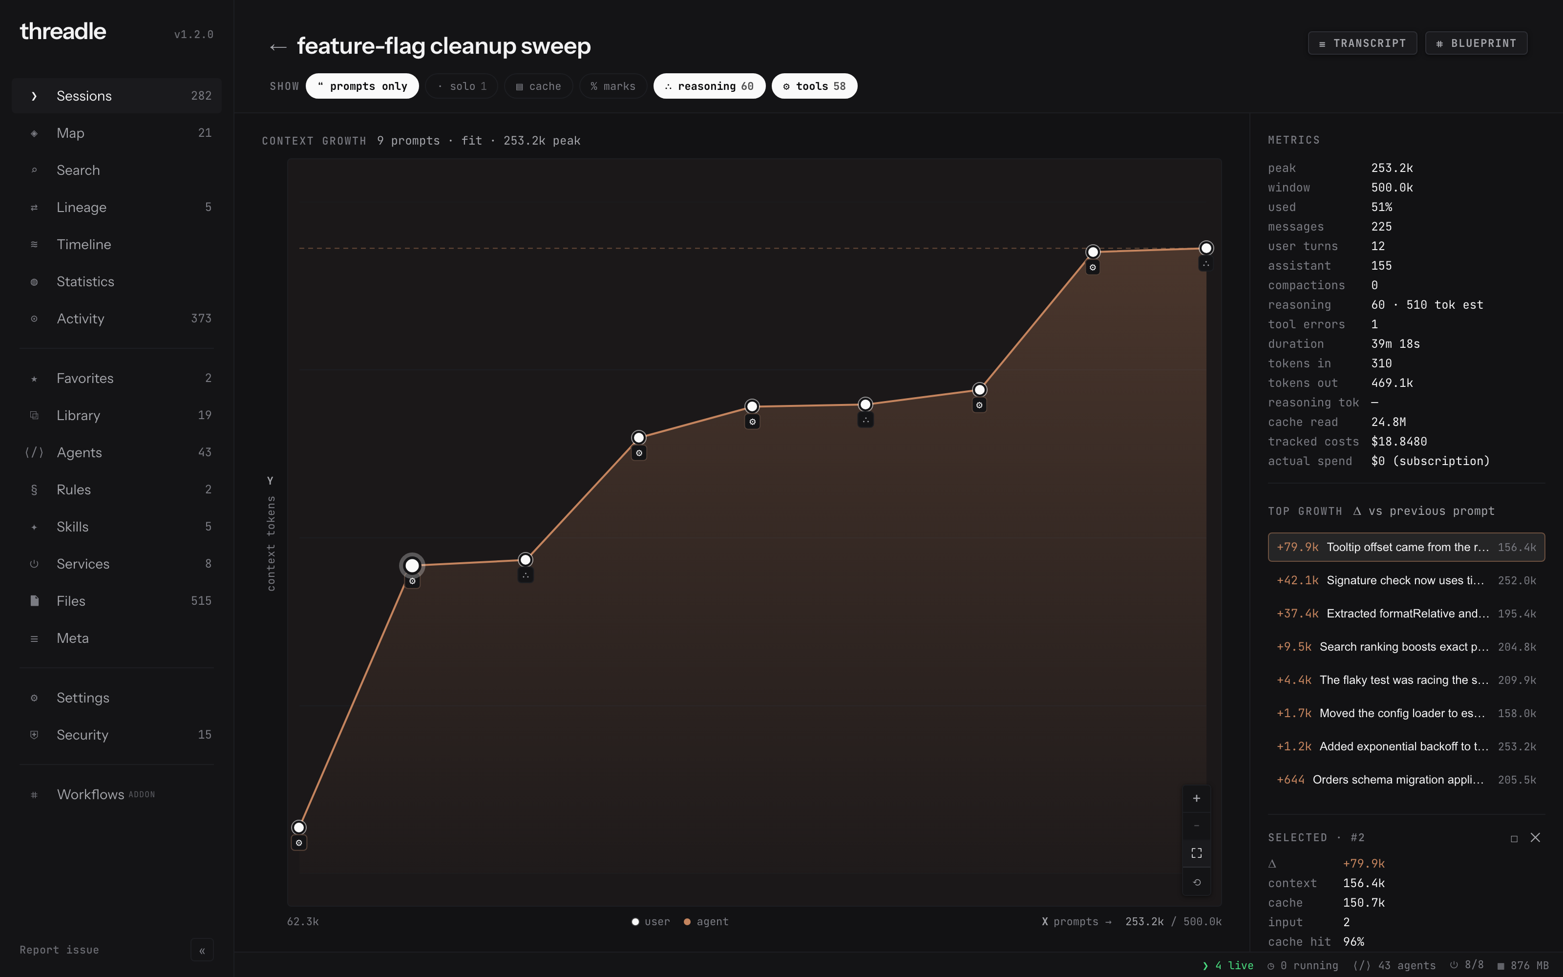
Task: Click the Rules section-sign icon
Action: [x=34, y=490]
